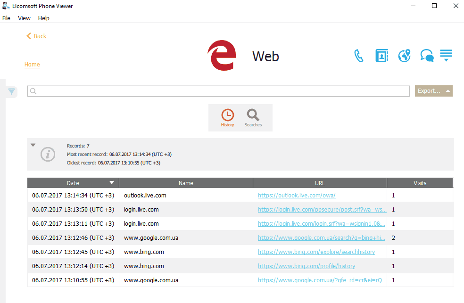Open the Help menu
The width and height of the screenshot is (464, 303).
44,18
